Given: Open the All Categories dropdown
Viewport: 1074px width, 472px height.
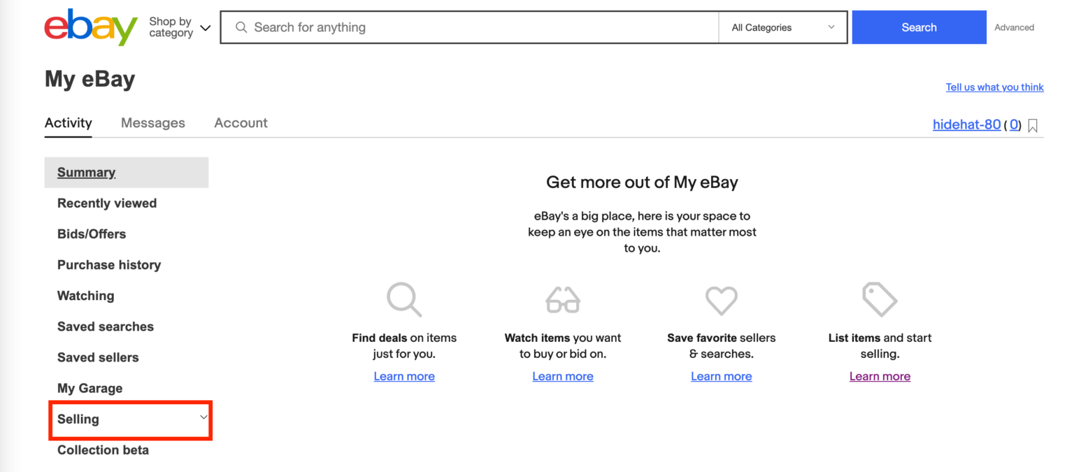Looking at the screenshot, I should (x=782, y=27).
